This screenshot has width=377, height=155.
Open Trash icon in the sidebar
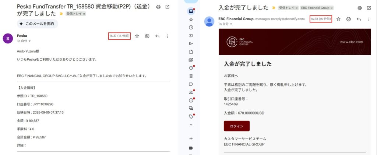pyautogui.click(x=191, y=76)
